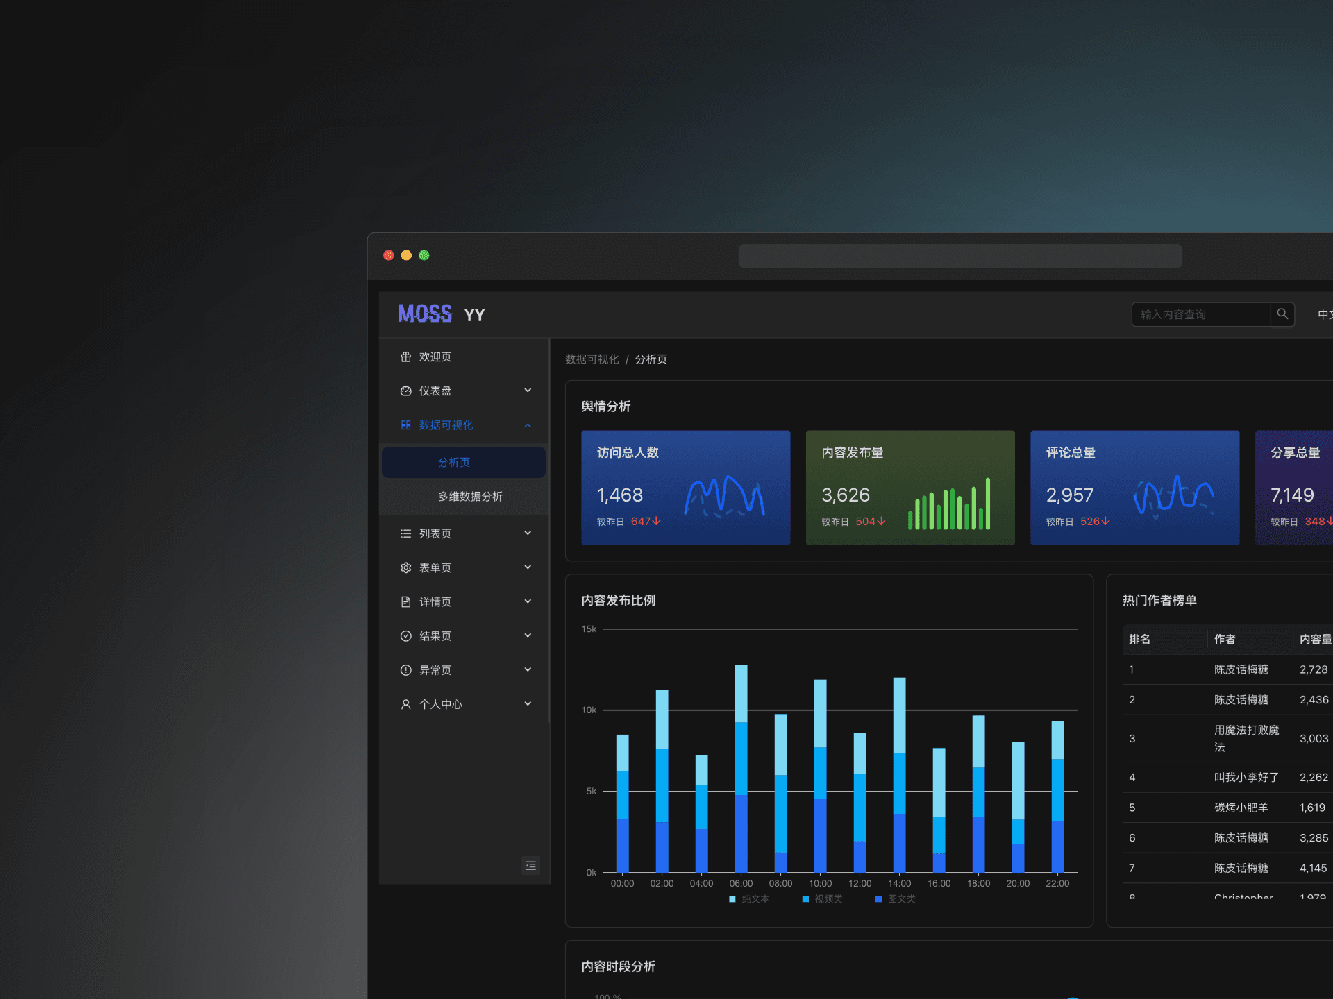Screen dimensions: 1333x999
Task: Click the 内容发布比例 chart title
Action: click(x=619, y=601)
